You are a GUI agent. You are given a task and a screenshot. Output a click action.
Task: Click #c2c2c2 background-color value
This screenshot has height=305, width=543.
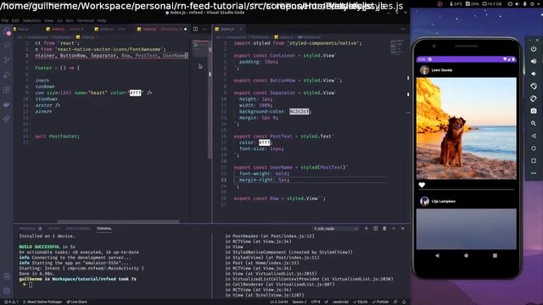click(x=299, y=111)
